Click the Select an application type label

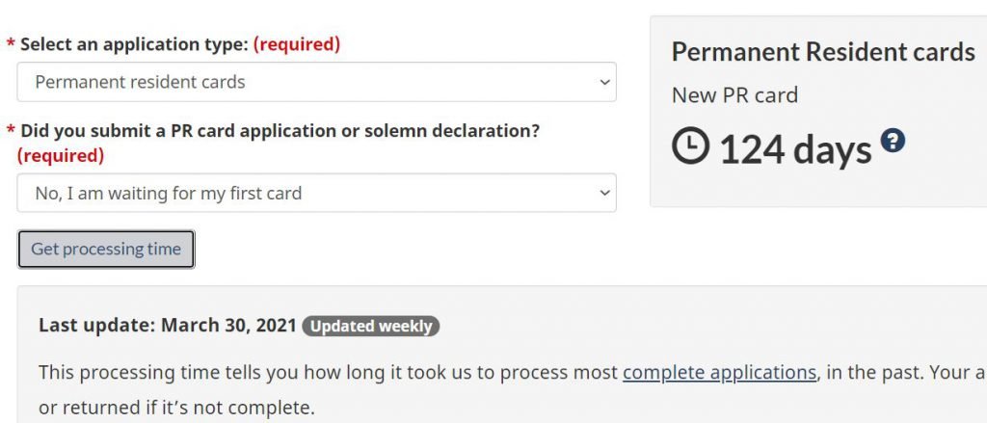click(134, 44)
